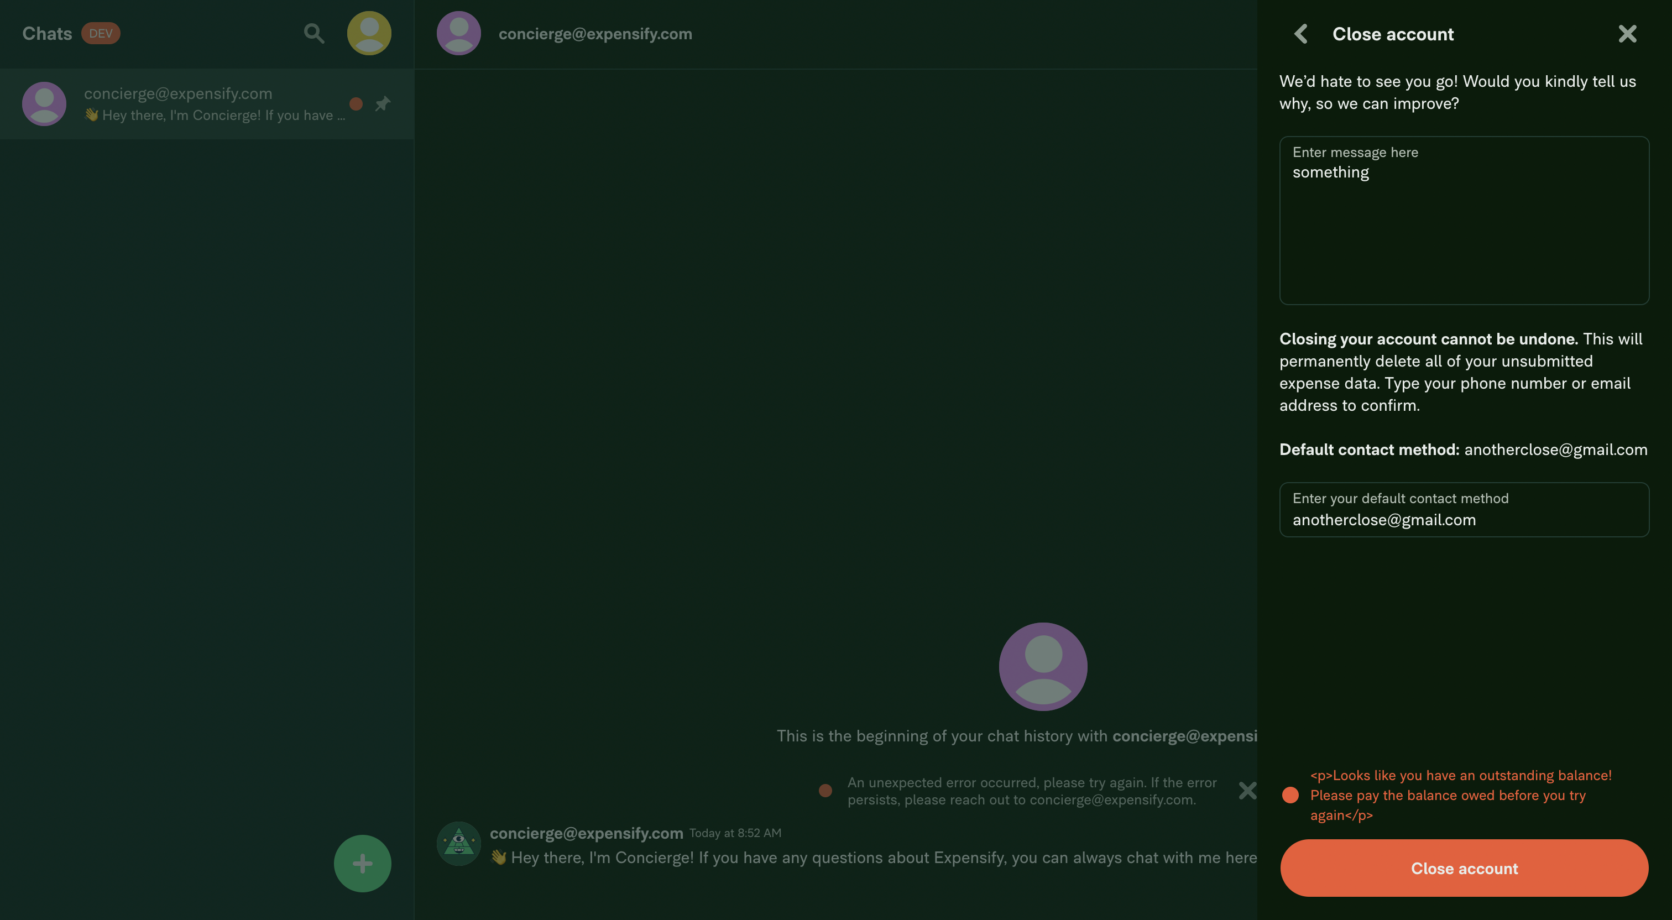Click the concierge@expensify.com header title
1672x920 pixels.
click(595, 34)
